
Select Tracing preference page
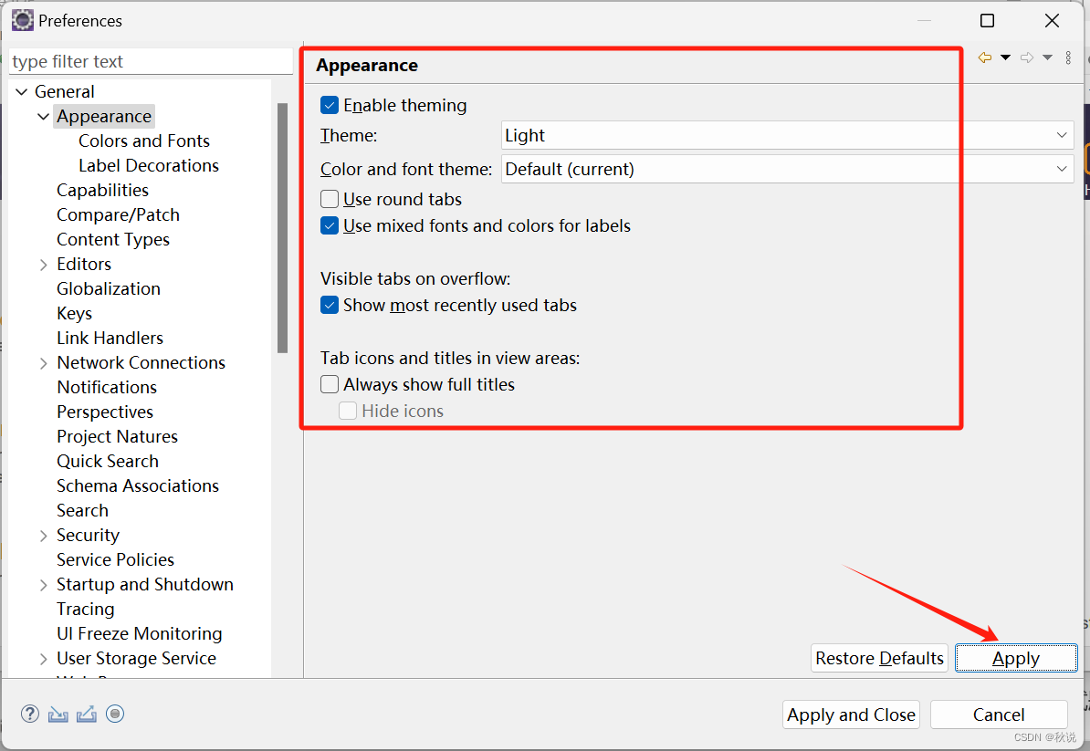coord(86,610)
